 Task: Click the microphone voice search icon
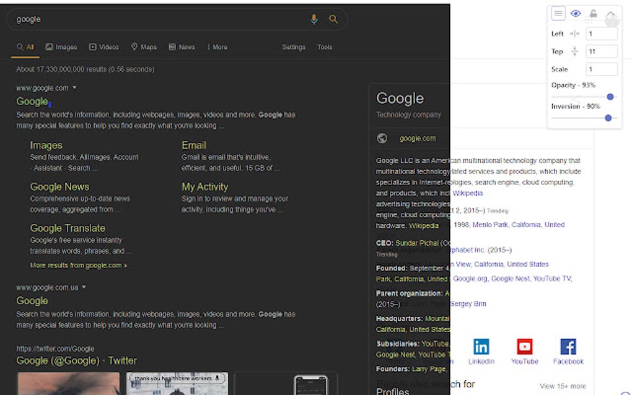pyautogui.click(x=314, y=19)
